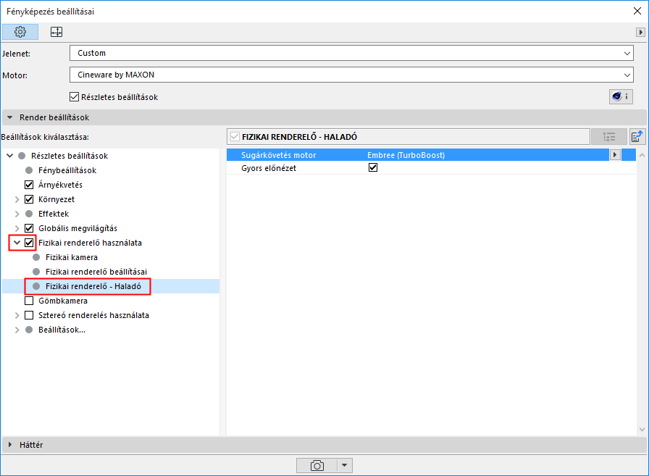The height and width of the screenshot is (476, 649).
Task: Collapse the Részletes beállítások tree node
Action: point(10,156)
